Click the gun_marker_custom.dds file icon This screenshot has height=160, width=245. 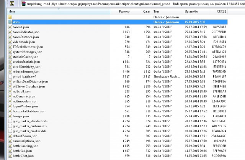pyautogui.click(x=10, y=126)
